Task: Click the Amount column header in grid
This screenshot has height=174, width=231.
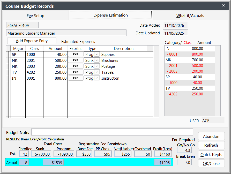Action: click(56, 48)
